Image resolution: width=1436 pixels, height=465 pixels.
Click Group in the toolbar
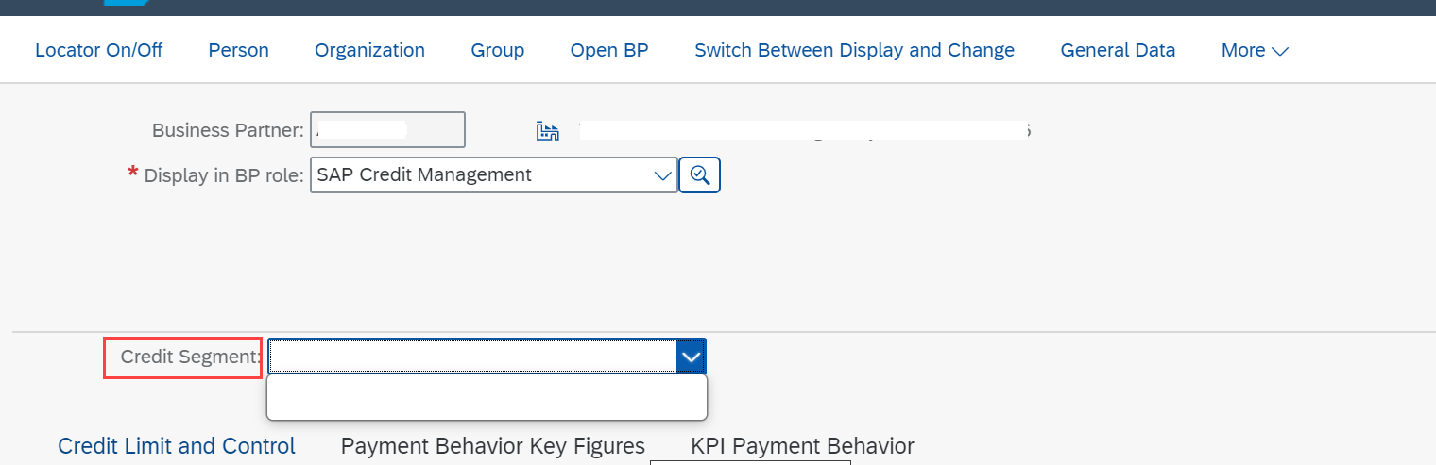tap(498, 50)
